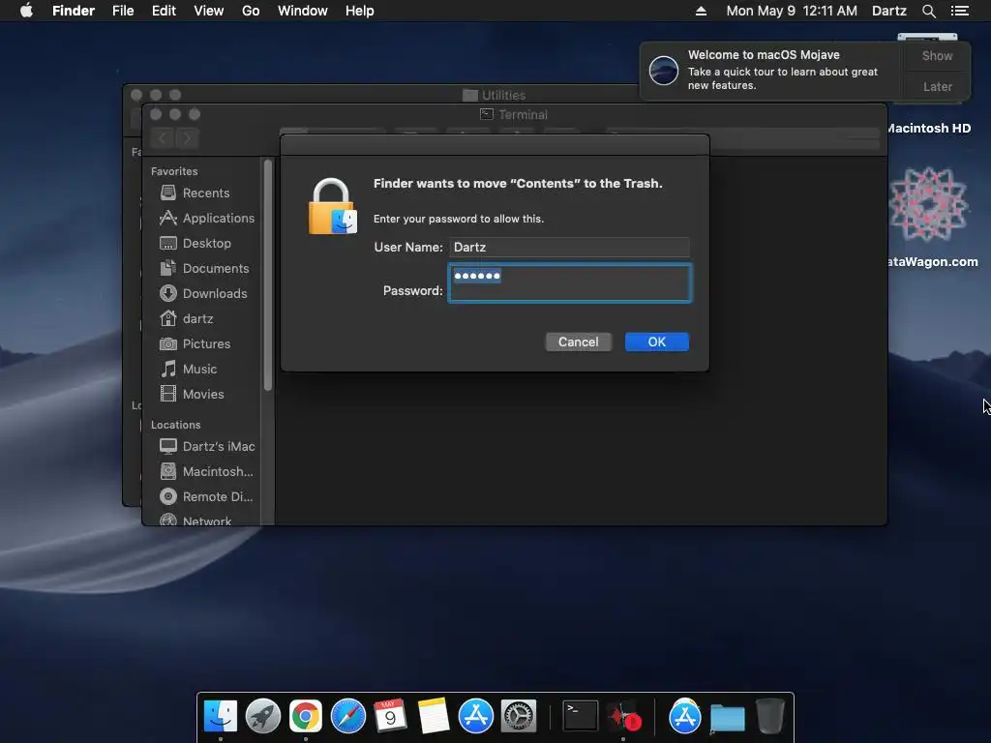Open Terminal icon in the Dock
The image size is (991, 743).
tap(581, 716)
